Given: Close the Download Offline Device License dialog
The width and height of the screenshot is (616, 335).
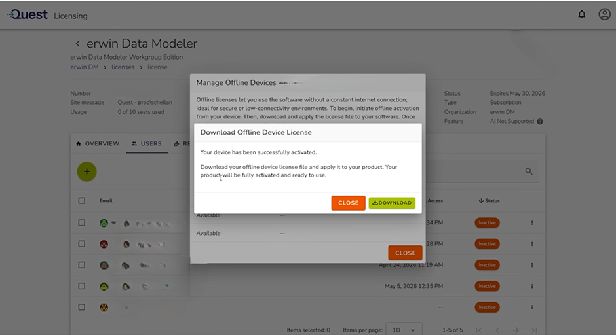Looking at the screenshot, I should (x=348, y=203).
